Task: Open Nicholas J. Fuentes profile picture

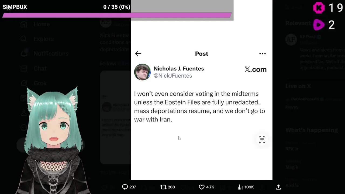Action: (142, 72)
